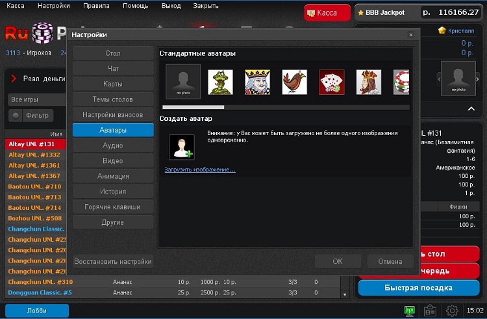Screen dimensions: 487x319
Task: Switch to the Аудио settings tab
Action: point(113,146)
